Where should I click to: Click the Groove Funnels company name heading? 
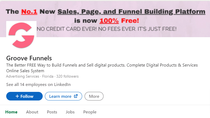(29, 58)
